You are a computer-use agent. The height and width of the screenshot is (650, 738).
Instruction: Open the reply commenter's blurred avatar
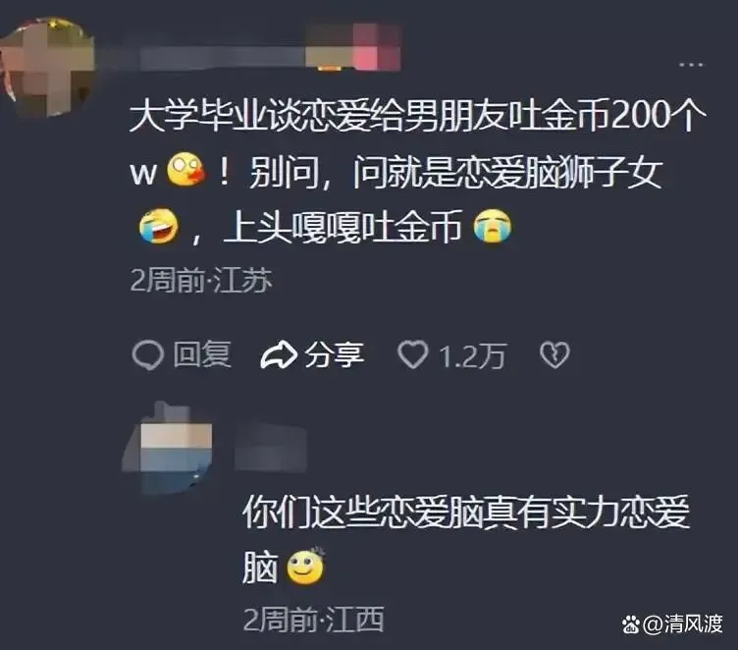(x=167, y=448)
